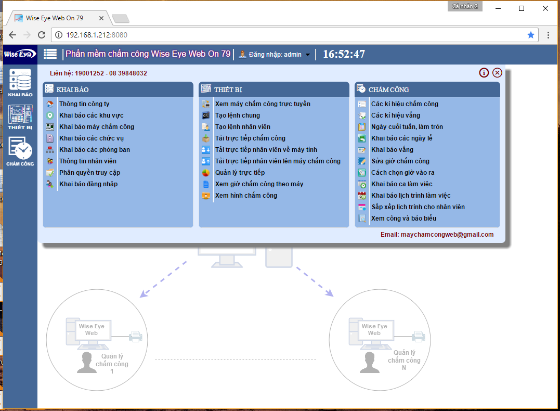
Task: Toggle the hamburger menu icon in header
Action: point(50,54)
